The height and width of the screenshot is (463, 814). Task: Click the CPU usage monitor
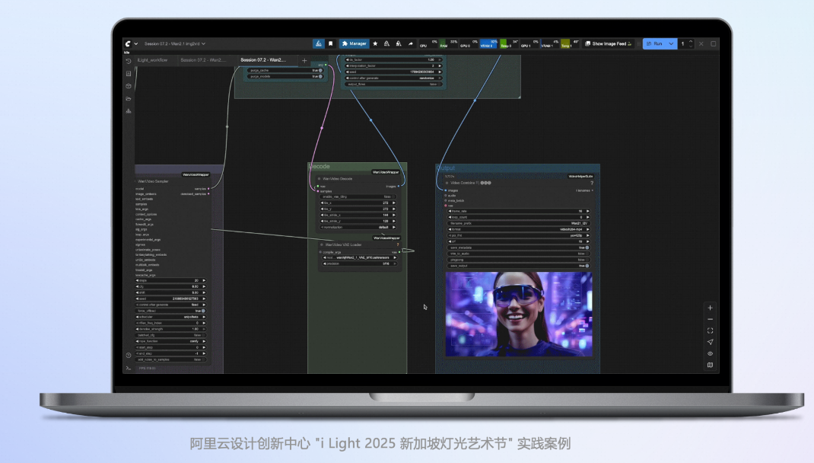pyautogui.click(x=428, y=43)
